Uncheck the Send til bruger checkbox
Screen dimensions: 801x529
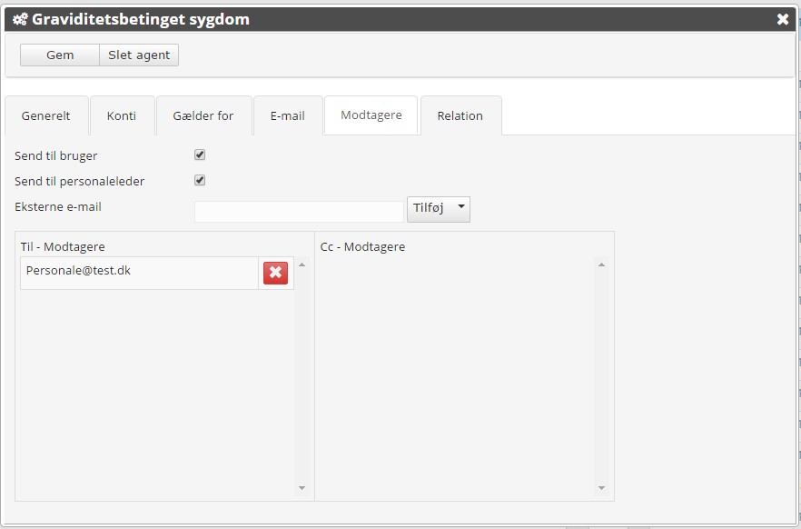tap(199, 154)
